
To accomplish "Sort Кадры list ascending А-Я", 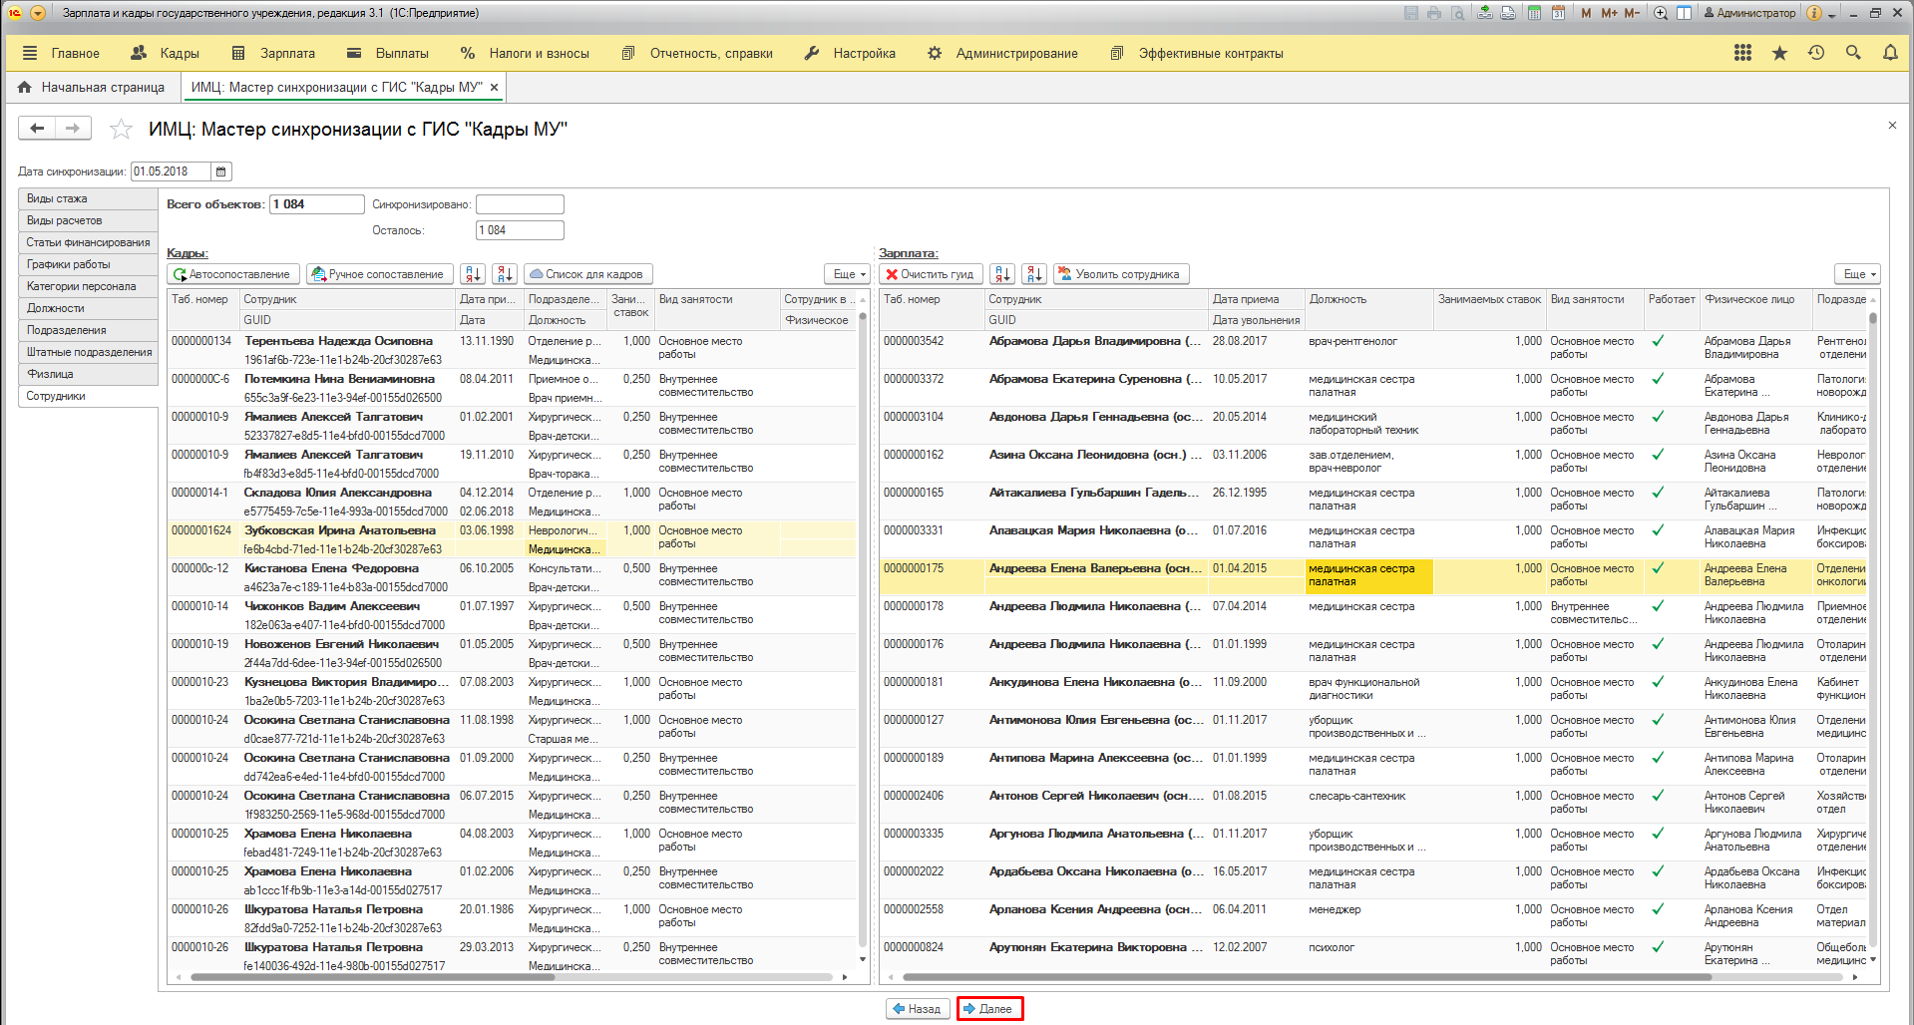I will coord(473,274).
